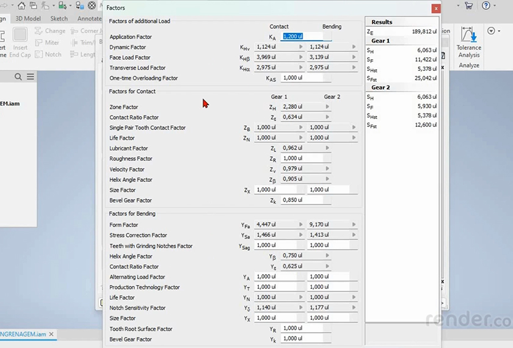Click the Notch frame tool

(47, 54)
